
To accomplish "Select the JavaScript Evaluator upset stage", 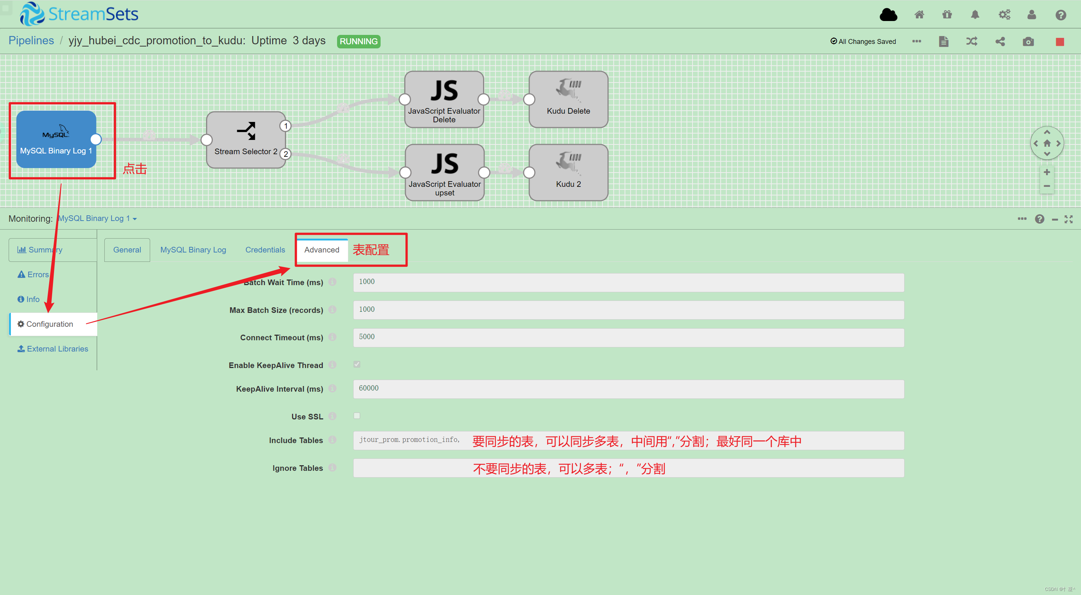I will point(444,173).
